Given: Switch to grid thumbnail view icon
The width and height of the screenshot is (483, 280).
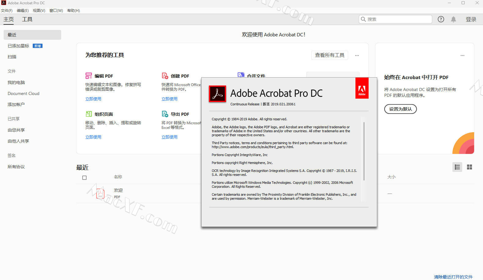Looking at the screenshot, I should (470, 167).
